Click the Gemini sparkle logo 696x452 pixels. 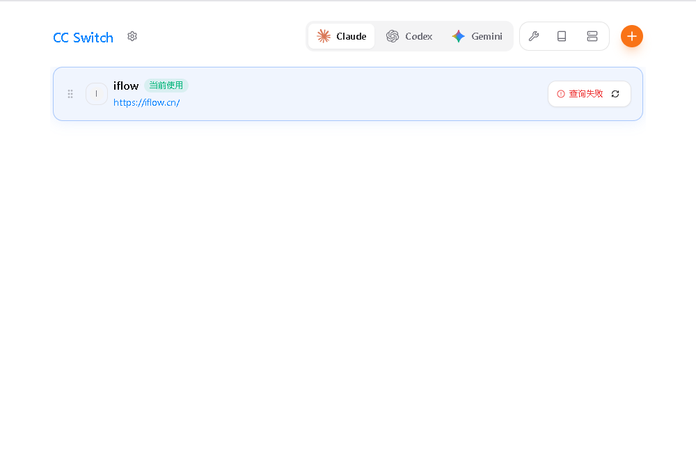(458, 36)
